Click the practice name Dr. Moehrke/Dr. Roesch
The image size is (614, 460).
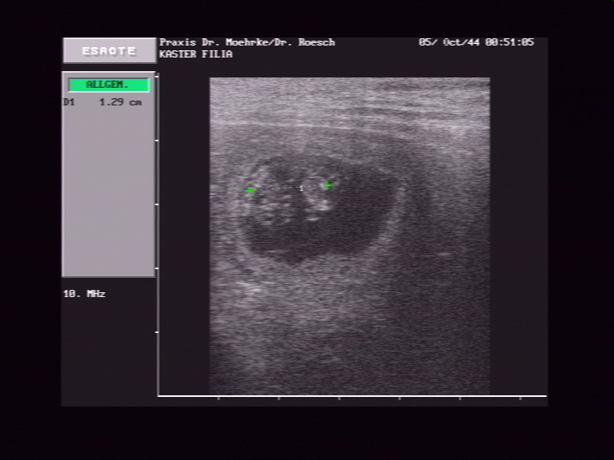(247, 42)
